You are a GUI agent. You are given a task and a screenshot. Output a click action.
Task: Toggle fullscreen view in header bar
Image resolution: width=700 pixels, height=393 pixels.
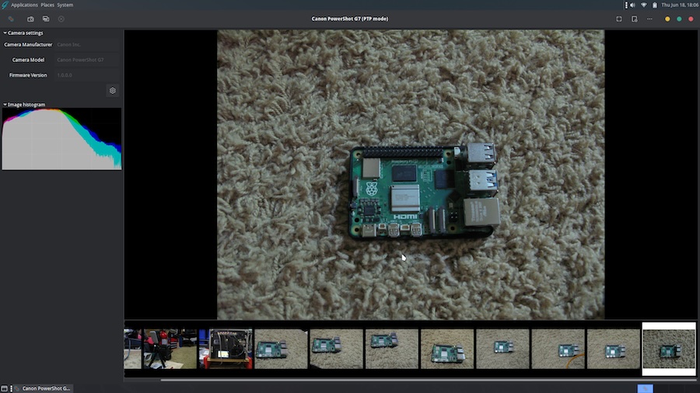click(x=619, y=19)
